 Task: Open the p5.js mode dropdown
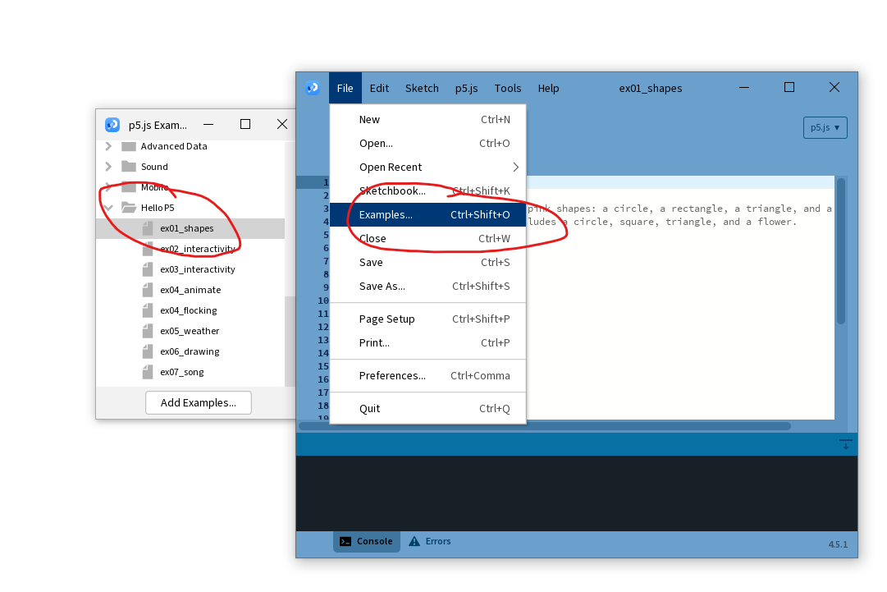pos(825,127)
